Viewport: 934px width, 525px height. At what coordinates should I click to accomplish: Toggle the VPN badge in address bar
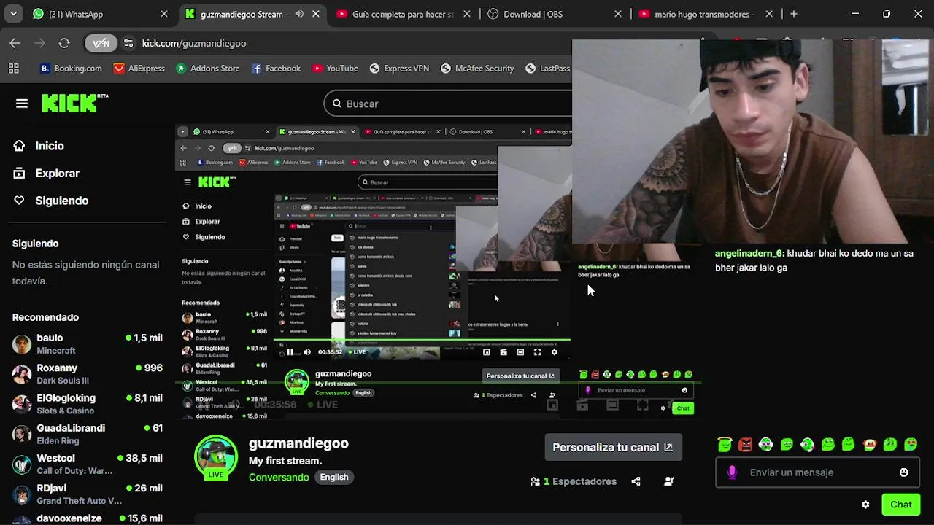point(101,43)
